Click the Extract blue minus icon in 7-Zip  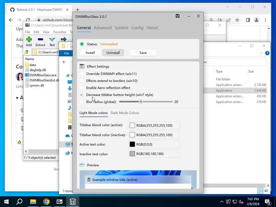tap(40, 39)
